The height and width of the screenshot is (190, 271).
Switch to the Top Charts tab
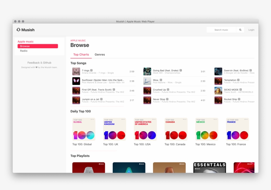click(81, 55)
